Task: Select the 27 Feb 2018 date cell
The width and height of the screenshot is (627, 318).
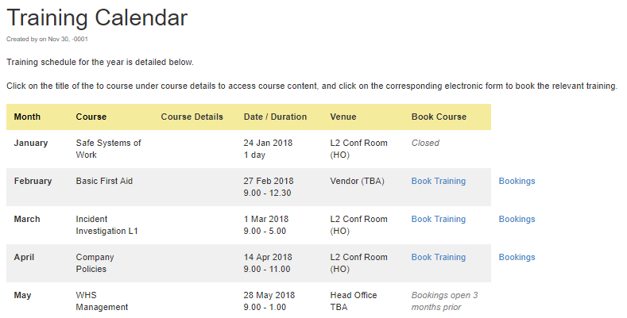Action: click(x=269, y=181)
